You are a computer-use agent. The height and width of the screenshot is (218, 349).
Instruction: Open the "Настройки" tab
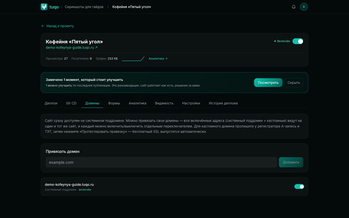pyautogui.click(x=191, y=103)
